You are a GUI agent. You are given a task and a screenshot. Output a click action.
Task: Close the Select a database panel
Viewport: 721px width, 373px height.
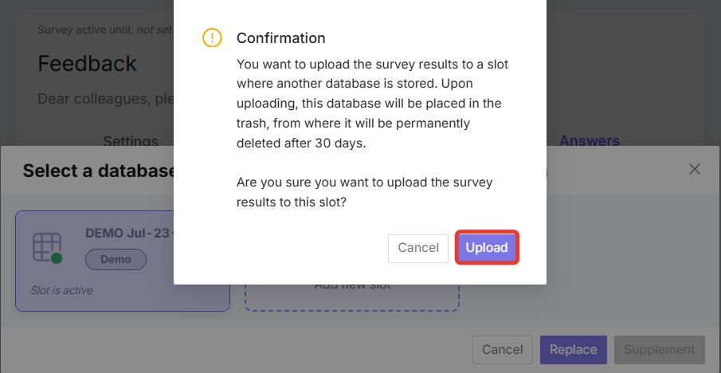(x=694, y=169)
